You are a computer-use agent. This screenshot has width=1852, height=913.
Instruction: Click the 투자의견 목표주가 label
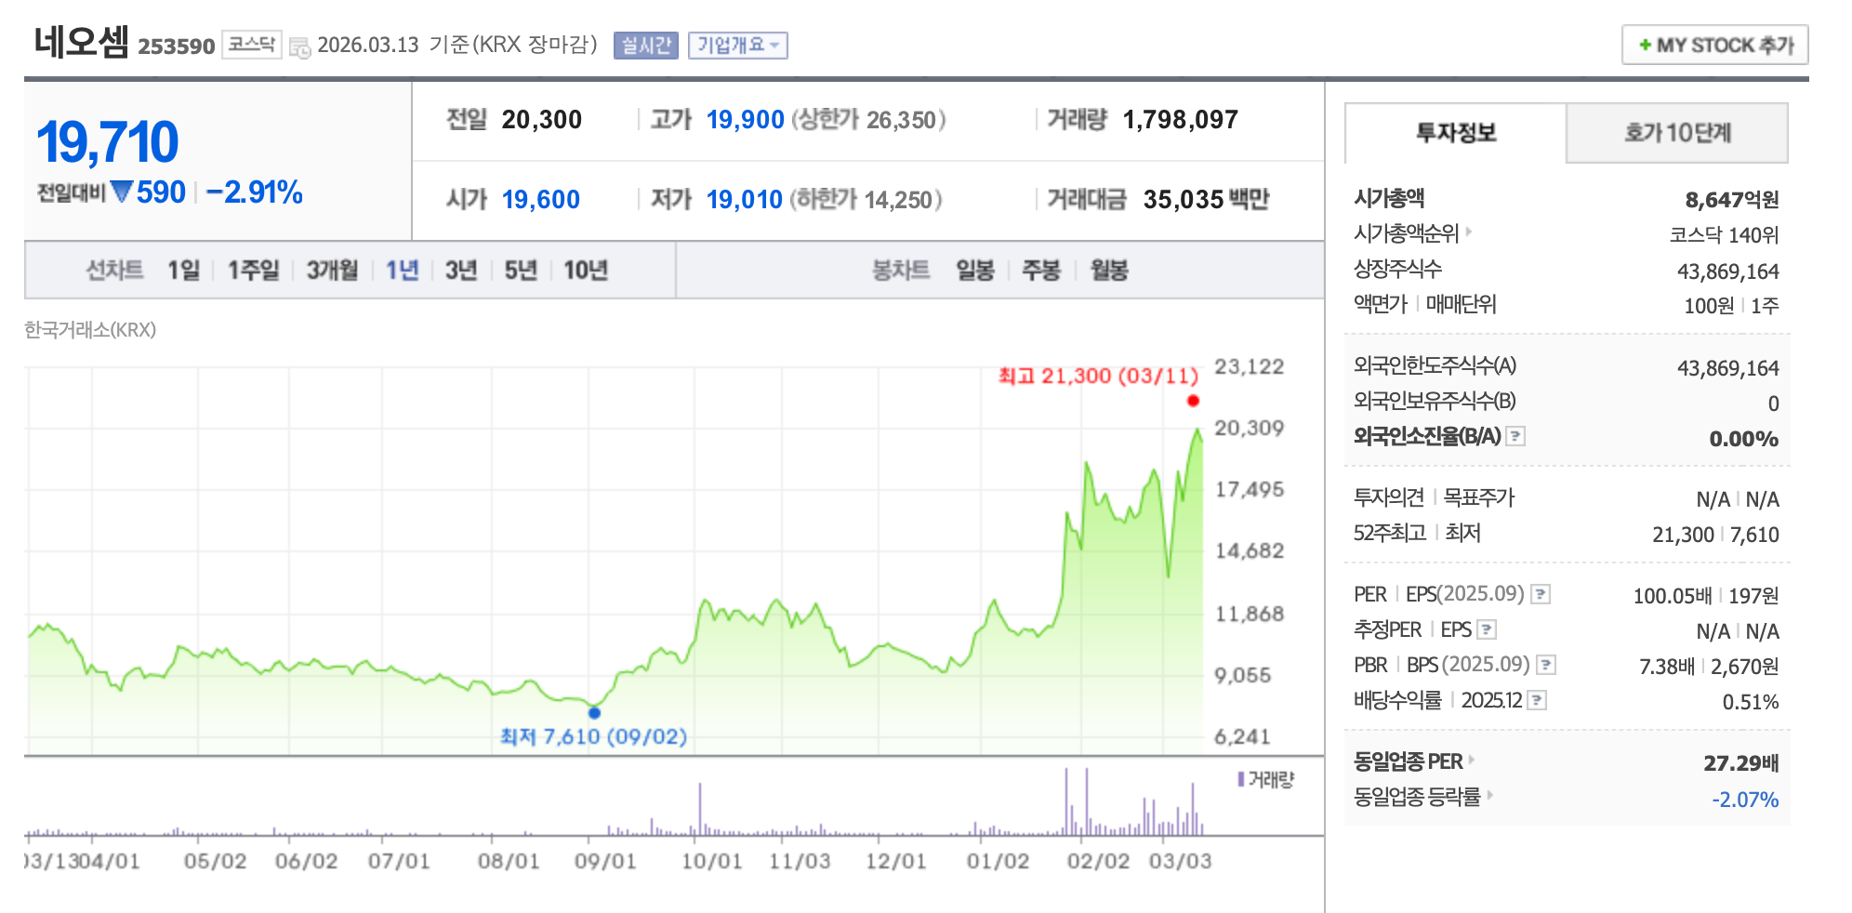click(1434, 497)
